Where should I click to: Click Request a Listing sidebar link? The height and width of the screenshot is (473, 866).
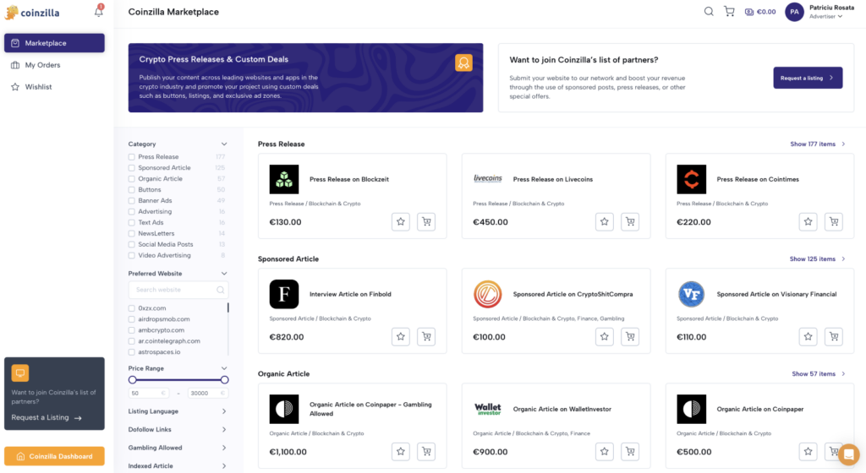click(47, 418)
